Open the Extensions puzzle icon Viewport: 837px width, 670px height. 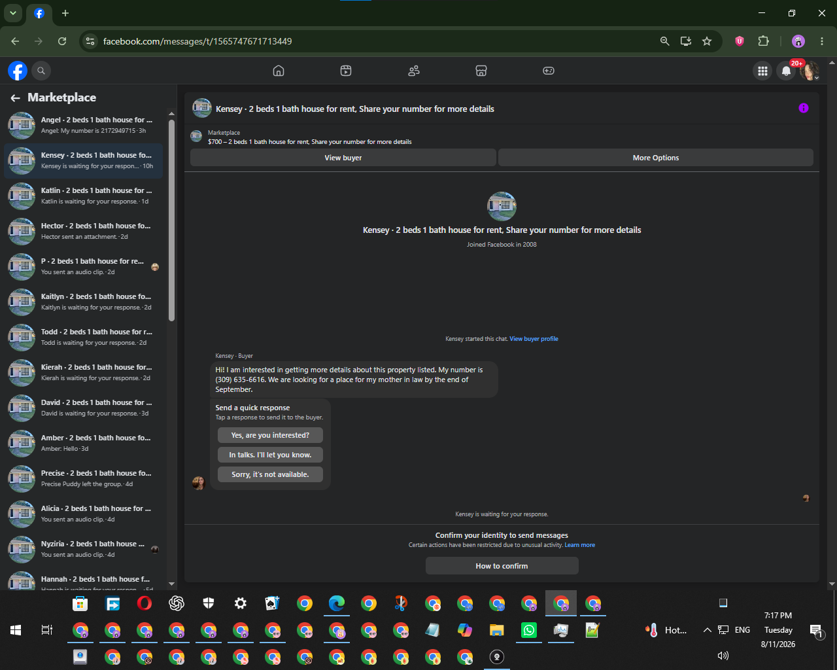pos(763,41)
